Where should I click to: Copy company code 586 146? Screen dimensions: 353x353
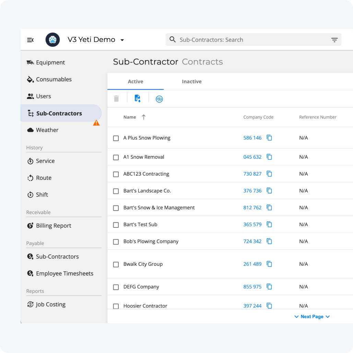click(269, 138)
